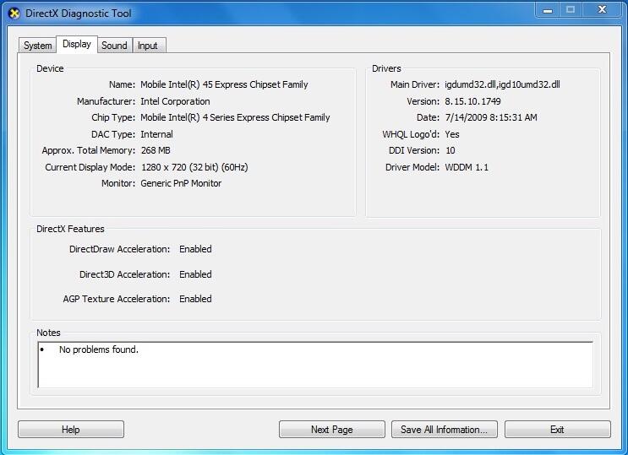The image size is (628, 455).
Task: Click the 'Device' group heading
Action: coord(50,68)
